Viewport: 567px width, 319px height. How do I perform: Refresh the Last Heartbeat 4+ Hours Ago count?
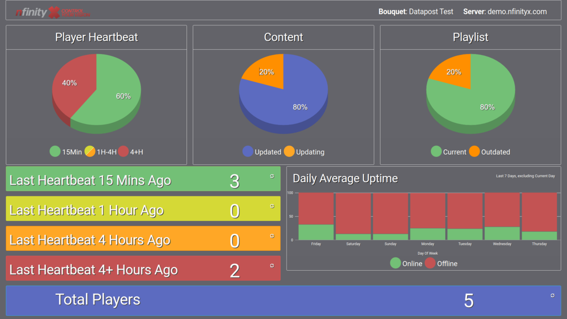coord(272,265)
